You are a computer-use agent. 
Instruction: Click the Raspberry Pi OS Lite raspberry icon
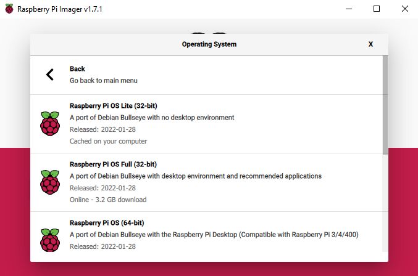click(x=50, y=123)
